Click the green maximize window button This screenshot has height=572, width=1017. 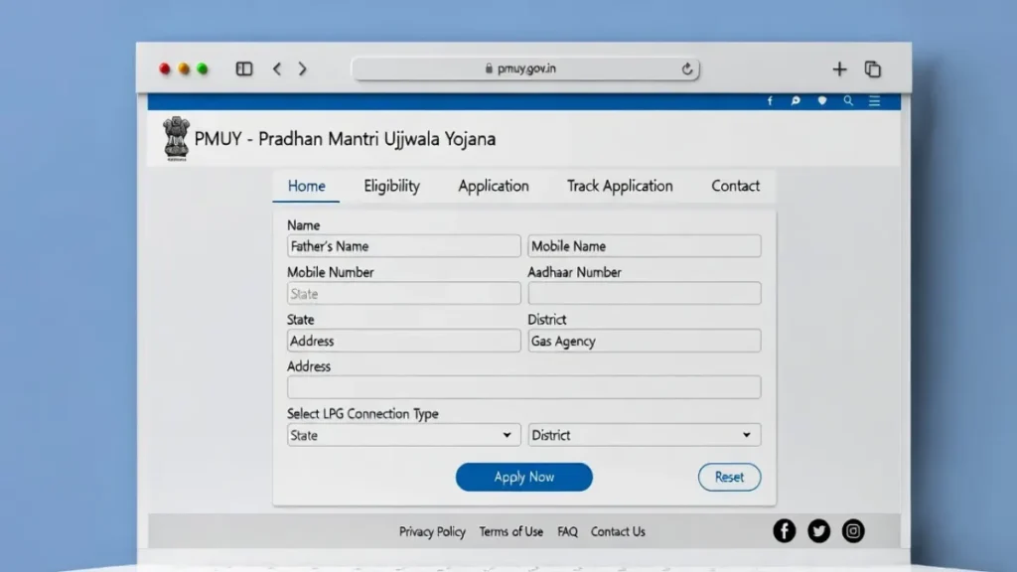(203, 69)
